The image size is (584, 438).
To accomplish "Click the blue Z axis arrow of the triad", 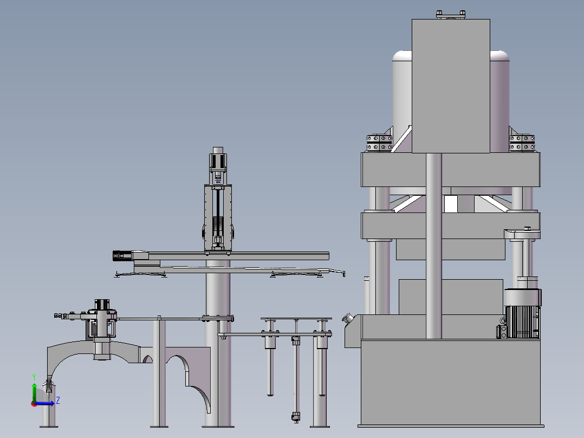I will tap(46, 403).
